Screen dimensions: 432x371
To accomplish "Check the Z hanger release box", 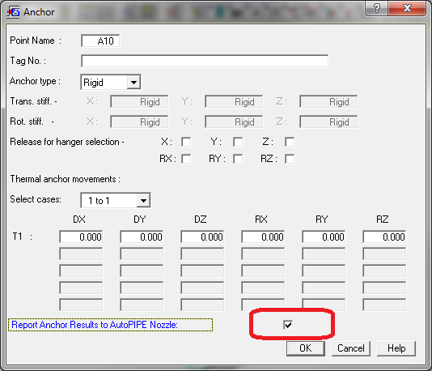I will 290,142.
